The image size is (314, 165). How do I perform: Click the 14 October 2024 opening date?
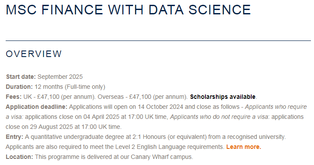pos(160,107)
